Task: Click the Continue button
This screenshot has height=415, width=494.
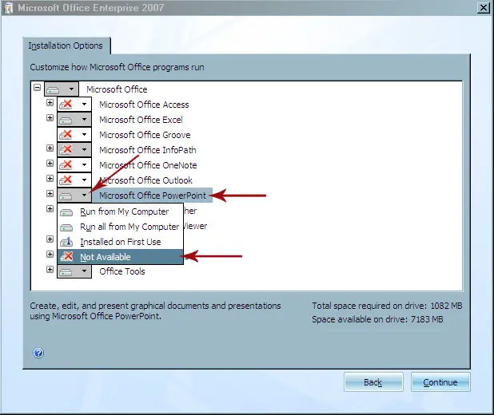Action: pyautogui.click(x=440, y=382)
